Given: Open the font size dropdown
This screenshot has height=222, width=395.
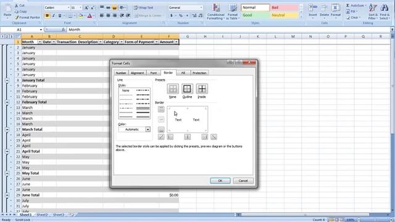Looking at the screenshot, I should click(x=80, y=8).
